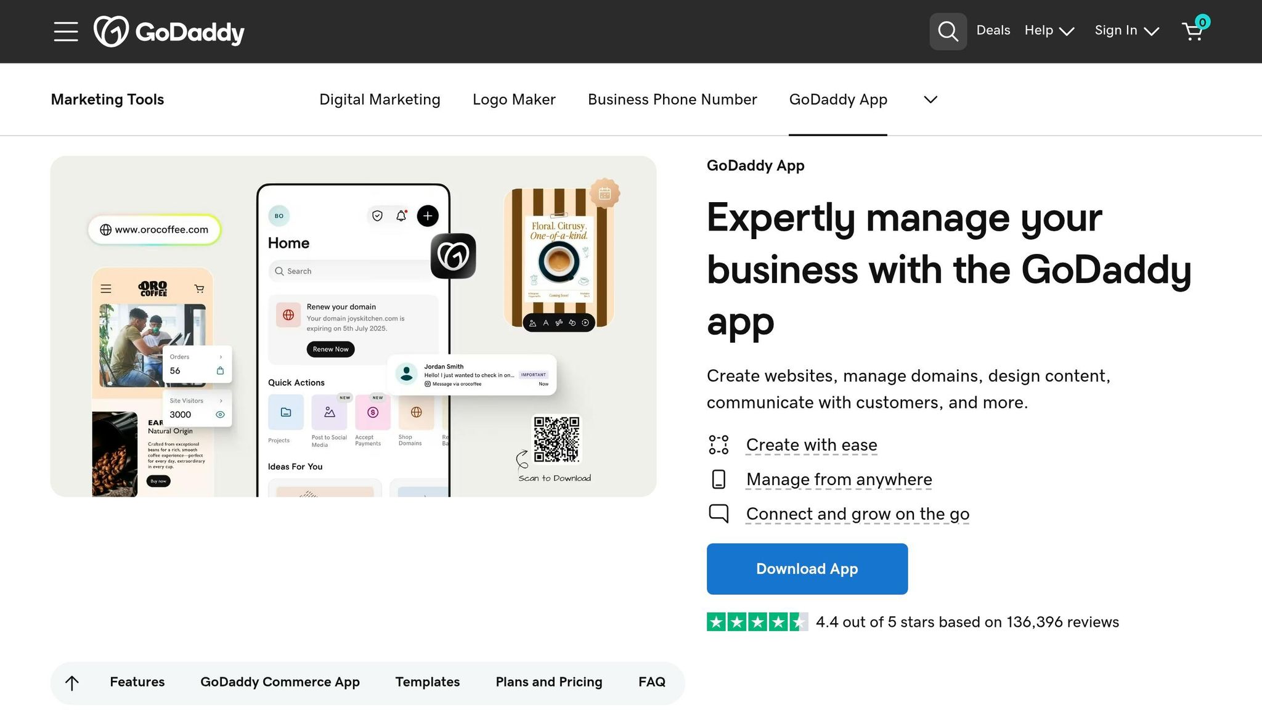
Task: Select the GoDaddy App tab
Action: click(838, 99)
